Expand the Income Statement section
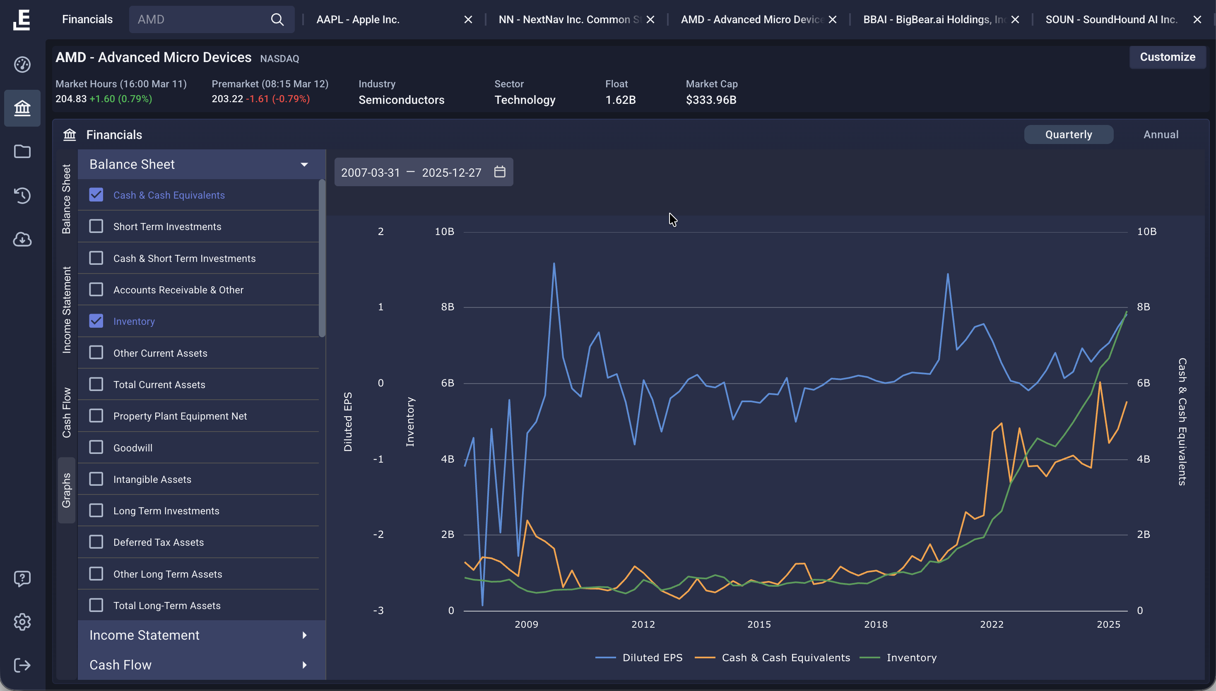This screenshot has height=691, width=1216. point(304,635)
